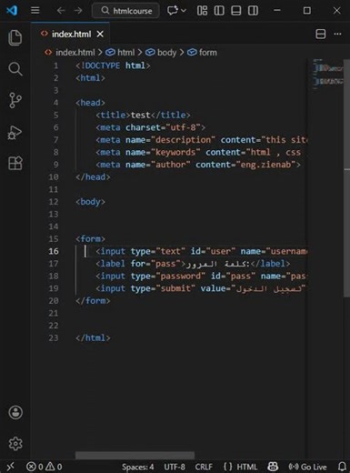Click the <!DOCTYPE html> line

(x=113, y=65)
